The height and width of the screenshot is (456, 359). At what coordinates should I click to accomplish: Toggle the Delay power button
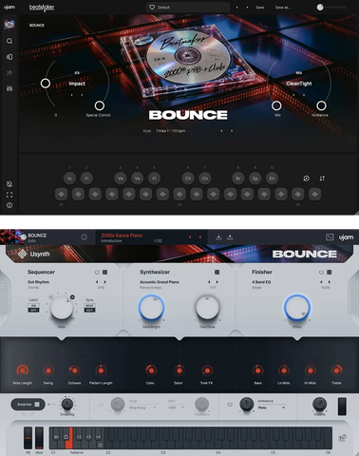click(x=101, y=405)
